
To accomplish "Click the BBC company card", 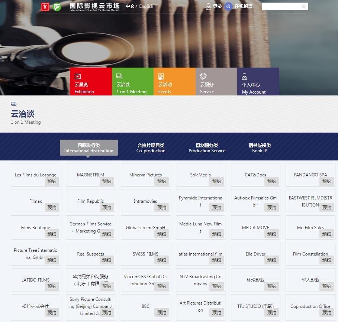I will [145, 306].
